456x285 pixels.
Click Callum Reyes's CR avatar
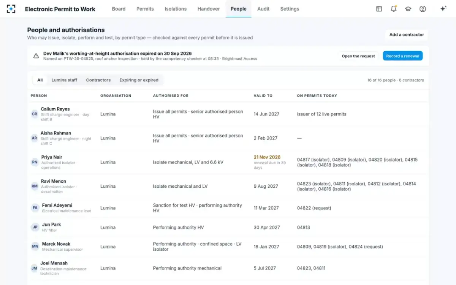coord(35,114)
